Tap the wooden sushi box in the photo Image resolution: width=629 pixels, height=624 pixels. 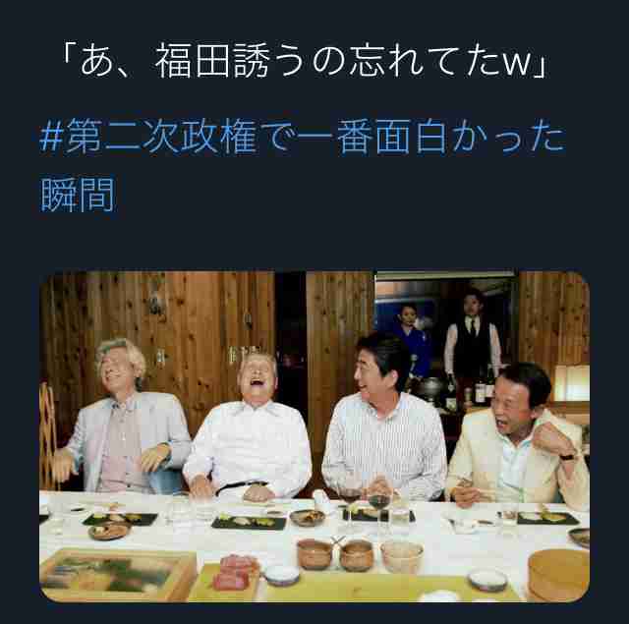[118, 576]
